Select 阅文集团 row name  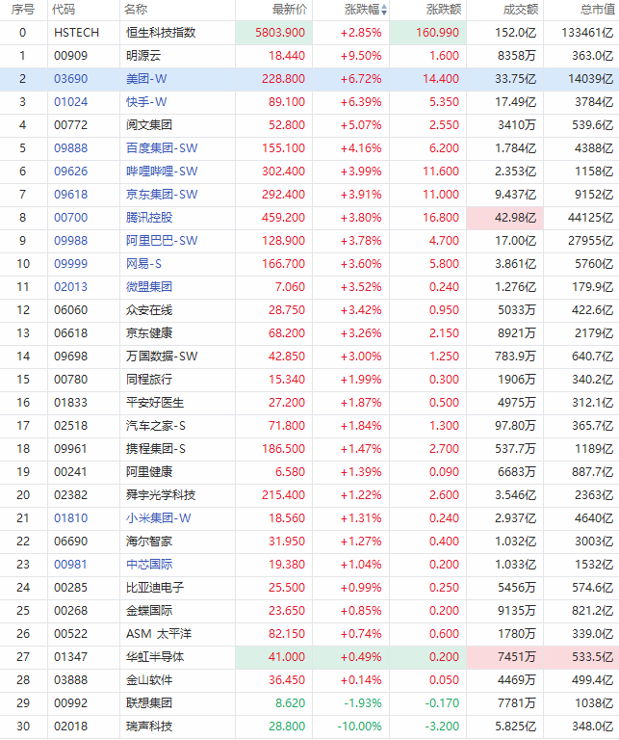[149, 125]
